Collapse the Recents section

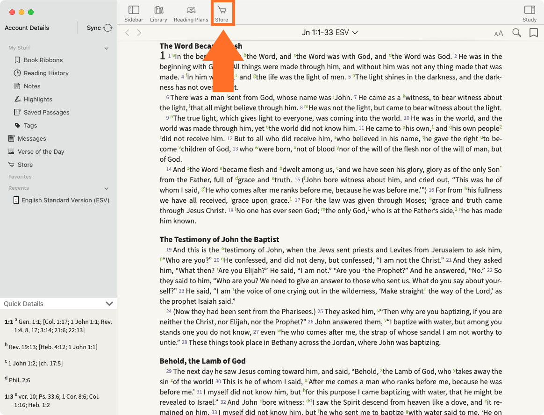click(x=107, y=188)
